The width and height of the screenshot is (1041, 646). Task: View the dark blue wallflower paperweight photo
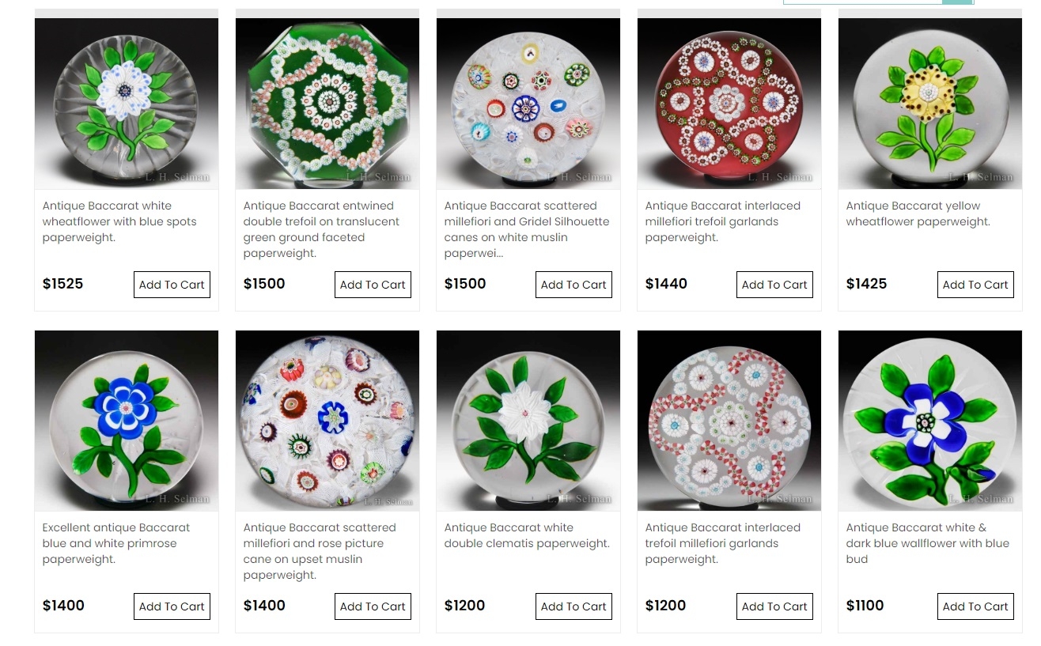(930, 421)
